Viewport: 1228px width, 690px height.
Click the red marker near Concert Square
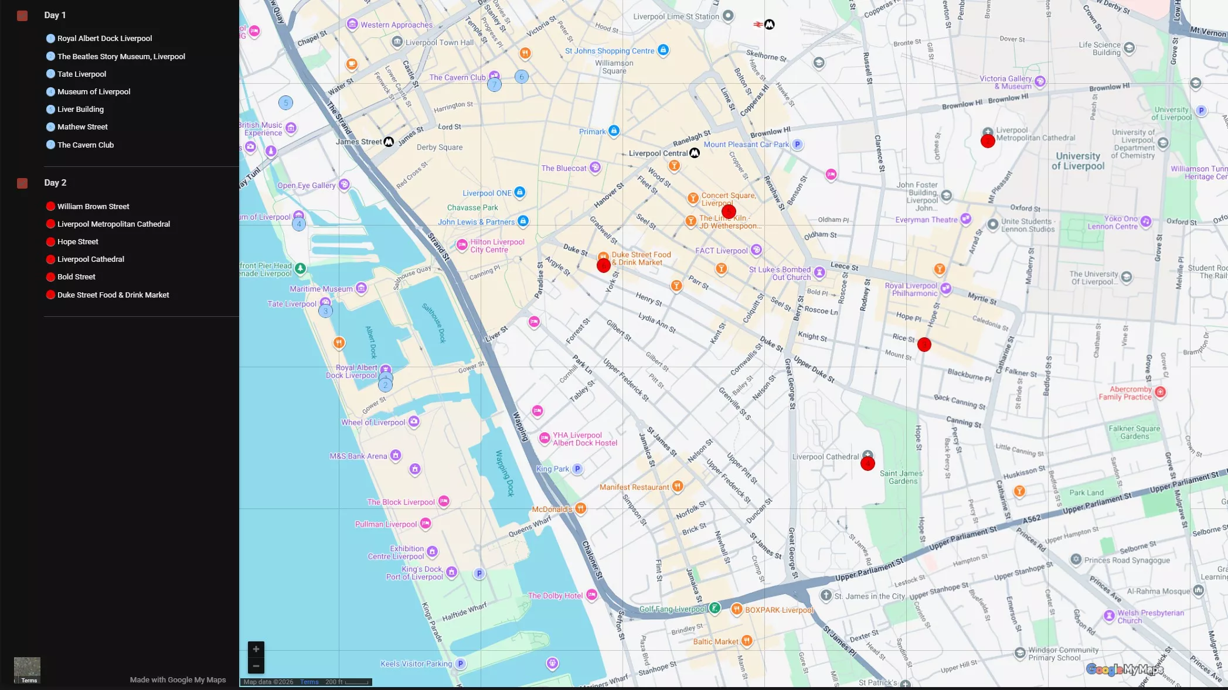coord(729,212)
